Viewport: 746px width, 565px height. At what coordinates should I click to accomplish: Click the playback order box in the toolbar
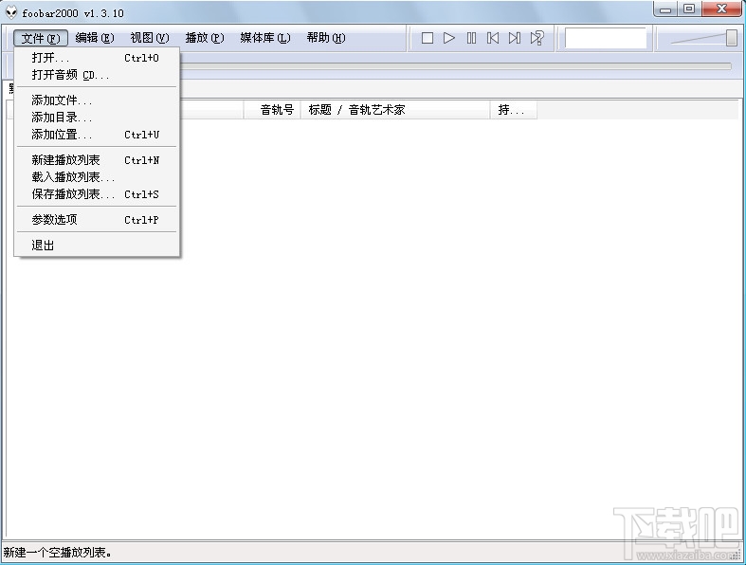(606, 38)
